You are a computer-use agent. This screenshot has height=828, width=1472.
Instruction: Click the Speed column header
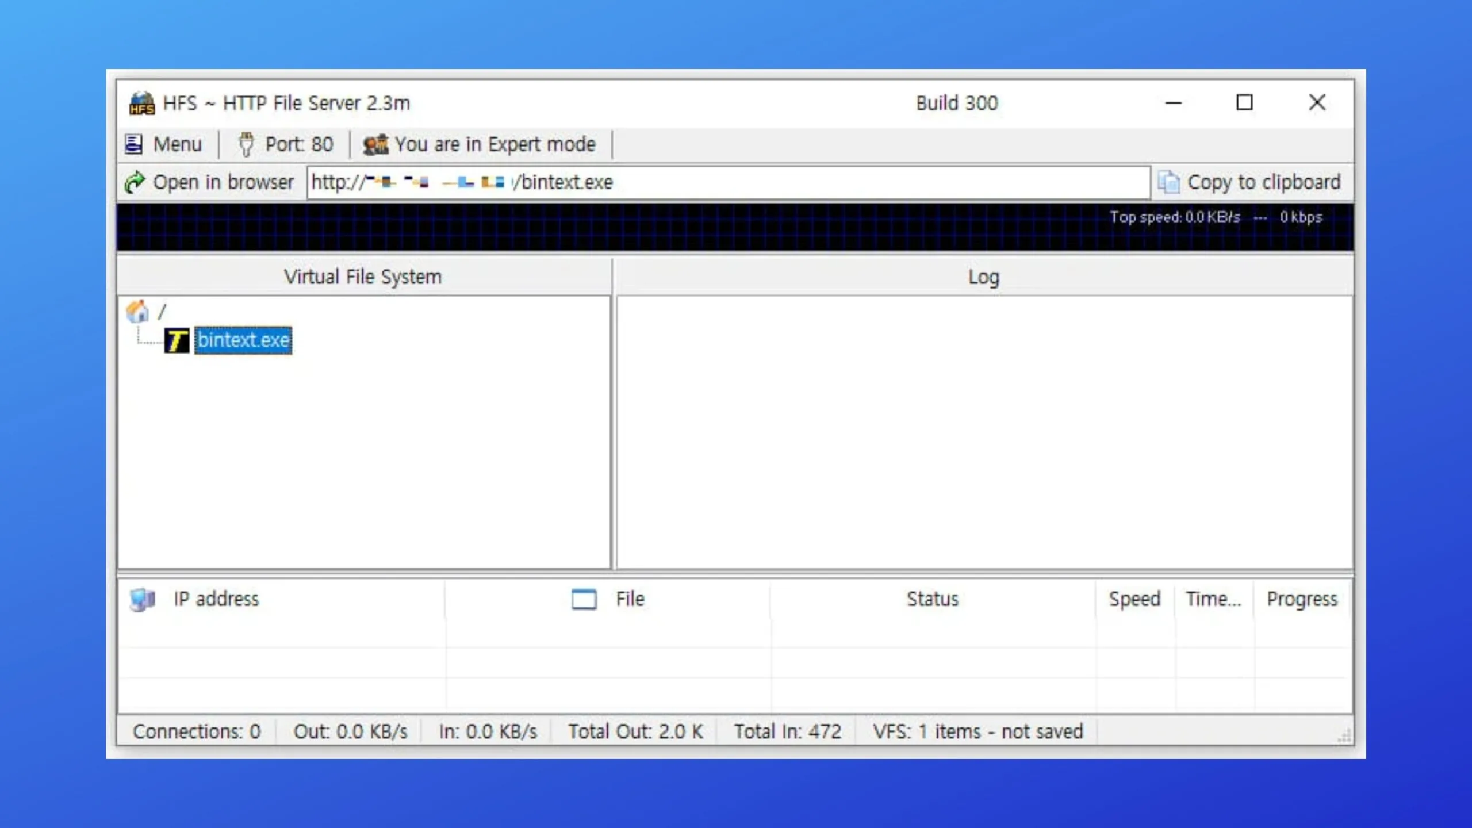1134,599
